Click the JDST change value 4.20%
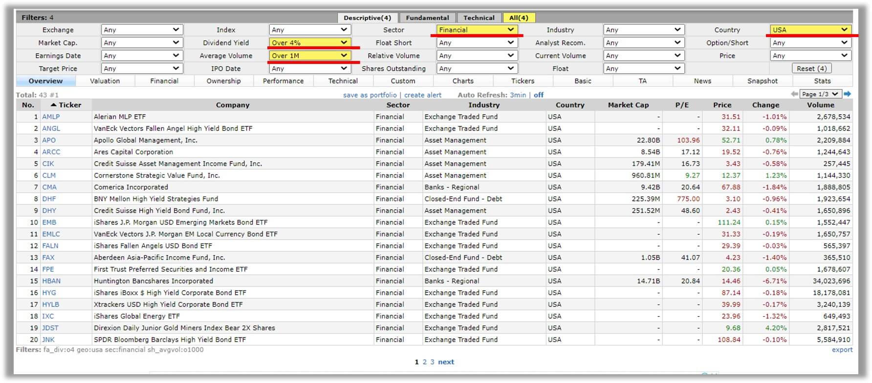 pyautogui.click(x=775, y=328)
